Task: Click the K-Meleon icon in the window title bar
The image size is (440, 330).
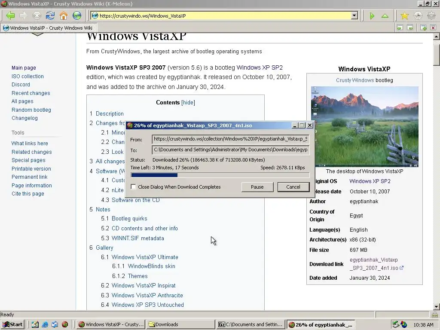Action: (x=4, y=3)
